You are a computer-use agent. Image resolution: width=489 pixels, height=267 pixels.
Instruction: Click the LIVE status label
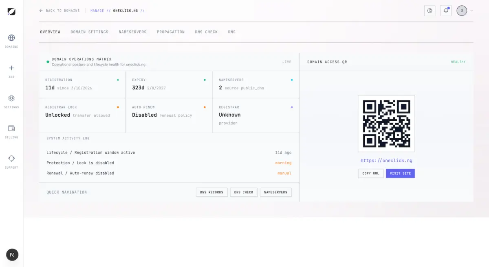tap(287, 62)
